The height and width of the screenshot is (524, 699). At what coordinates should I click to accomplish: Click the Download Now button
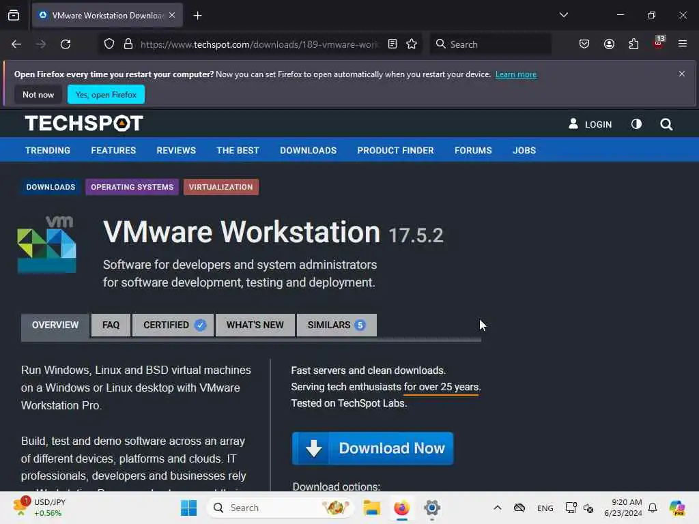[x=373, y=448]
